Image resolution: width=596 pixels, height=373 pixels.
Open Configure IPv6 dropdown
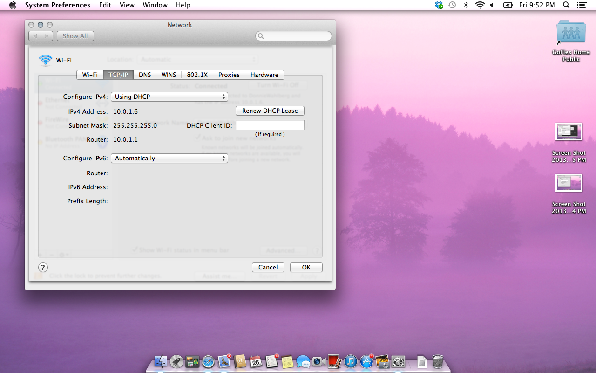pos(169,158)
